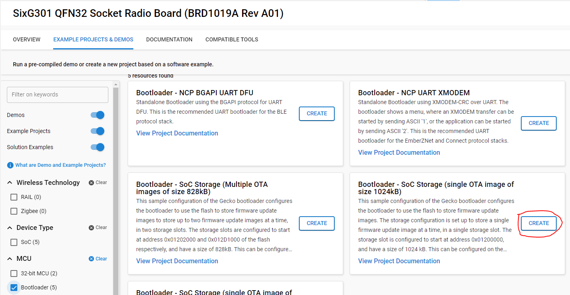Uncheck the Bootloader (5) checkbox
Viewport: 570px width, 295px height.
pyautogui.click(x=14, y=287)
